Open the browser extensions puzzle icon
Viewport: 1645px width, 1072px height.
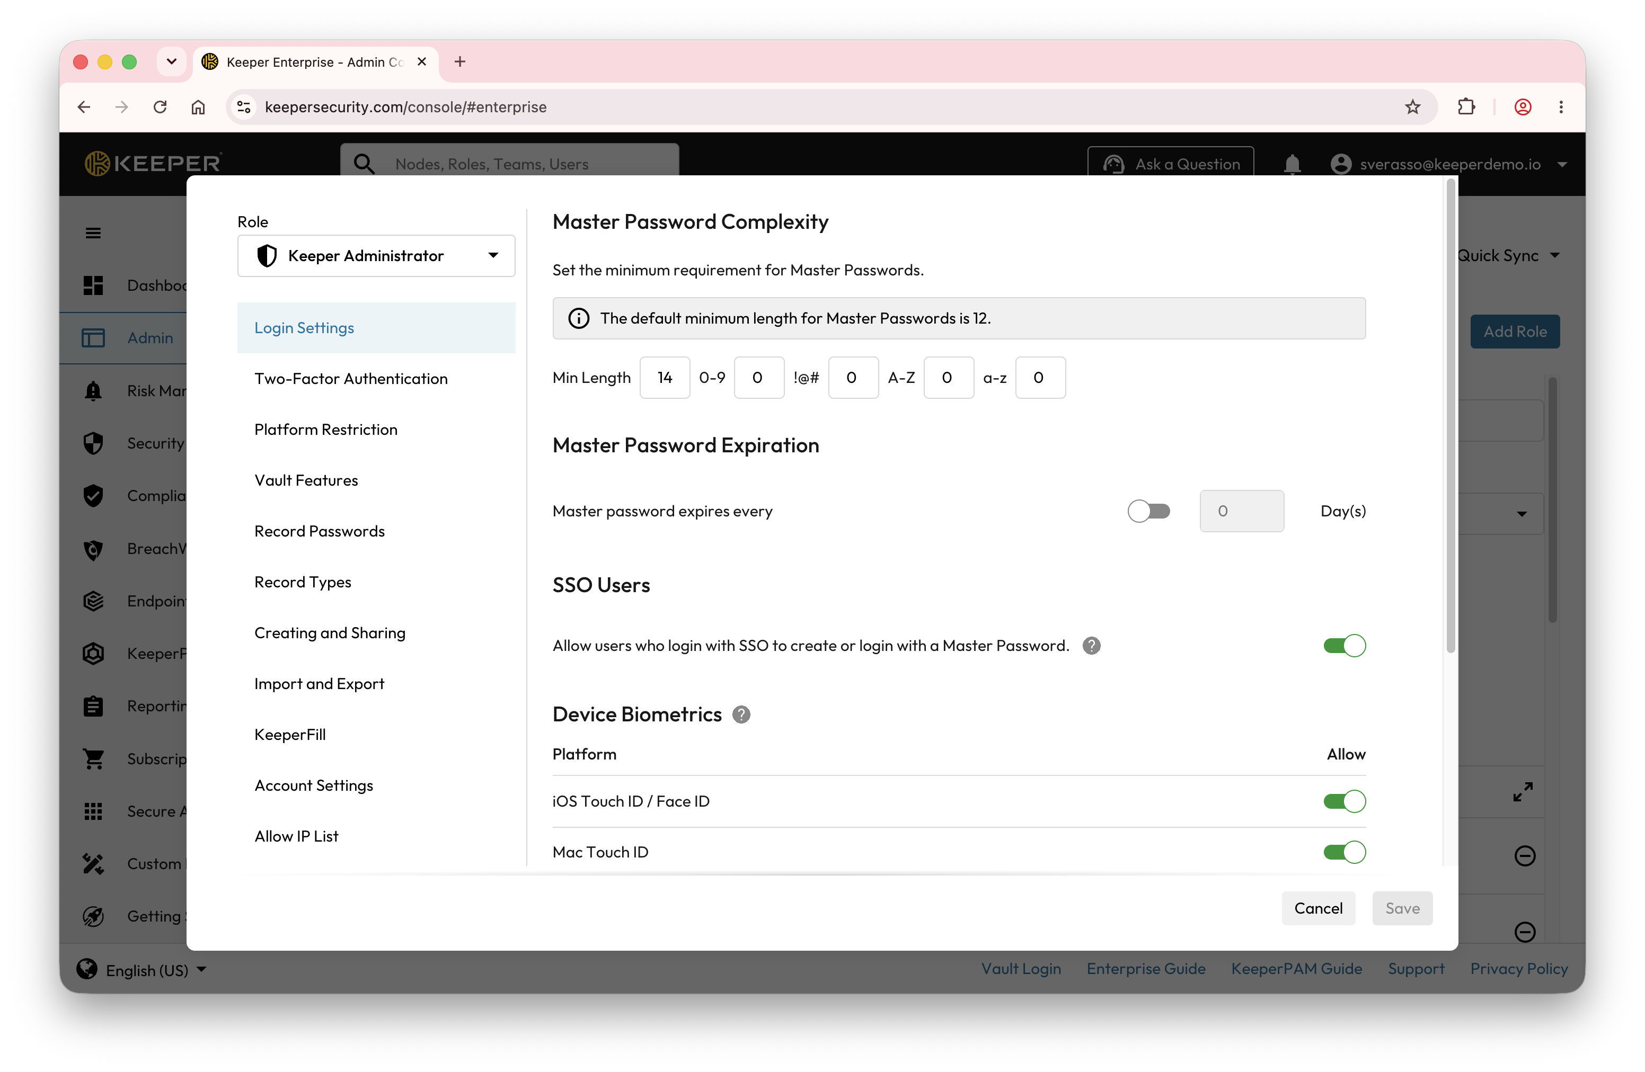pos(1466,107)
